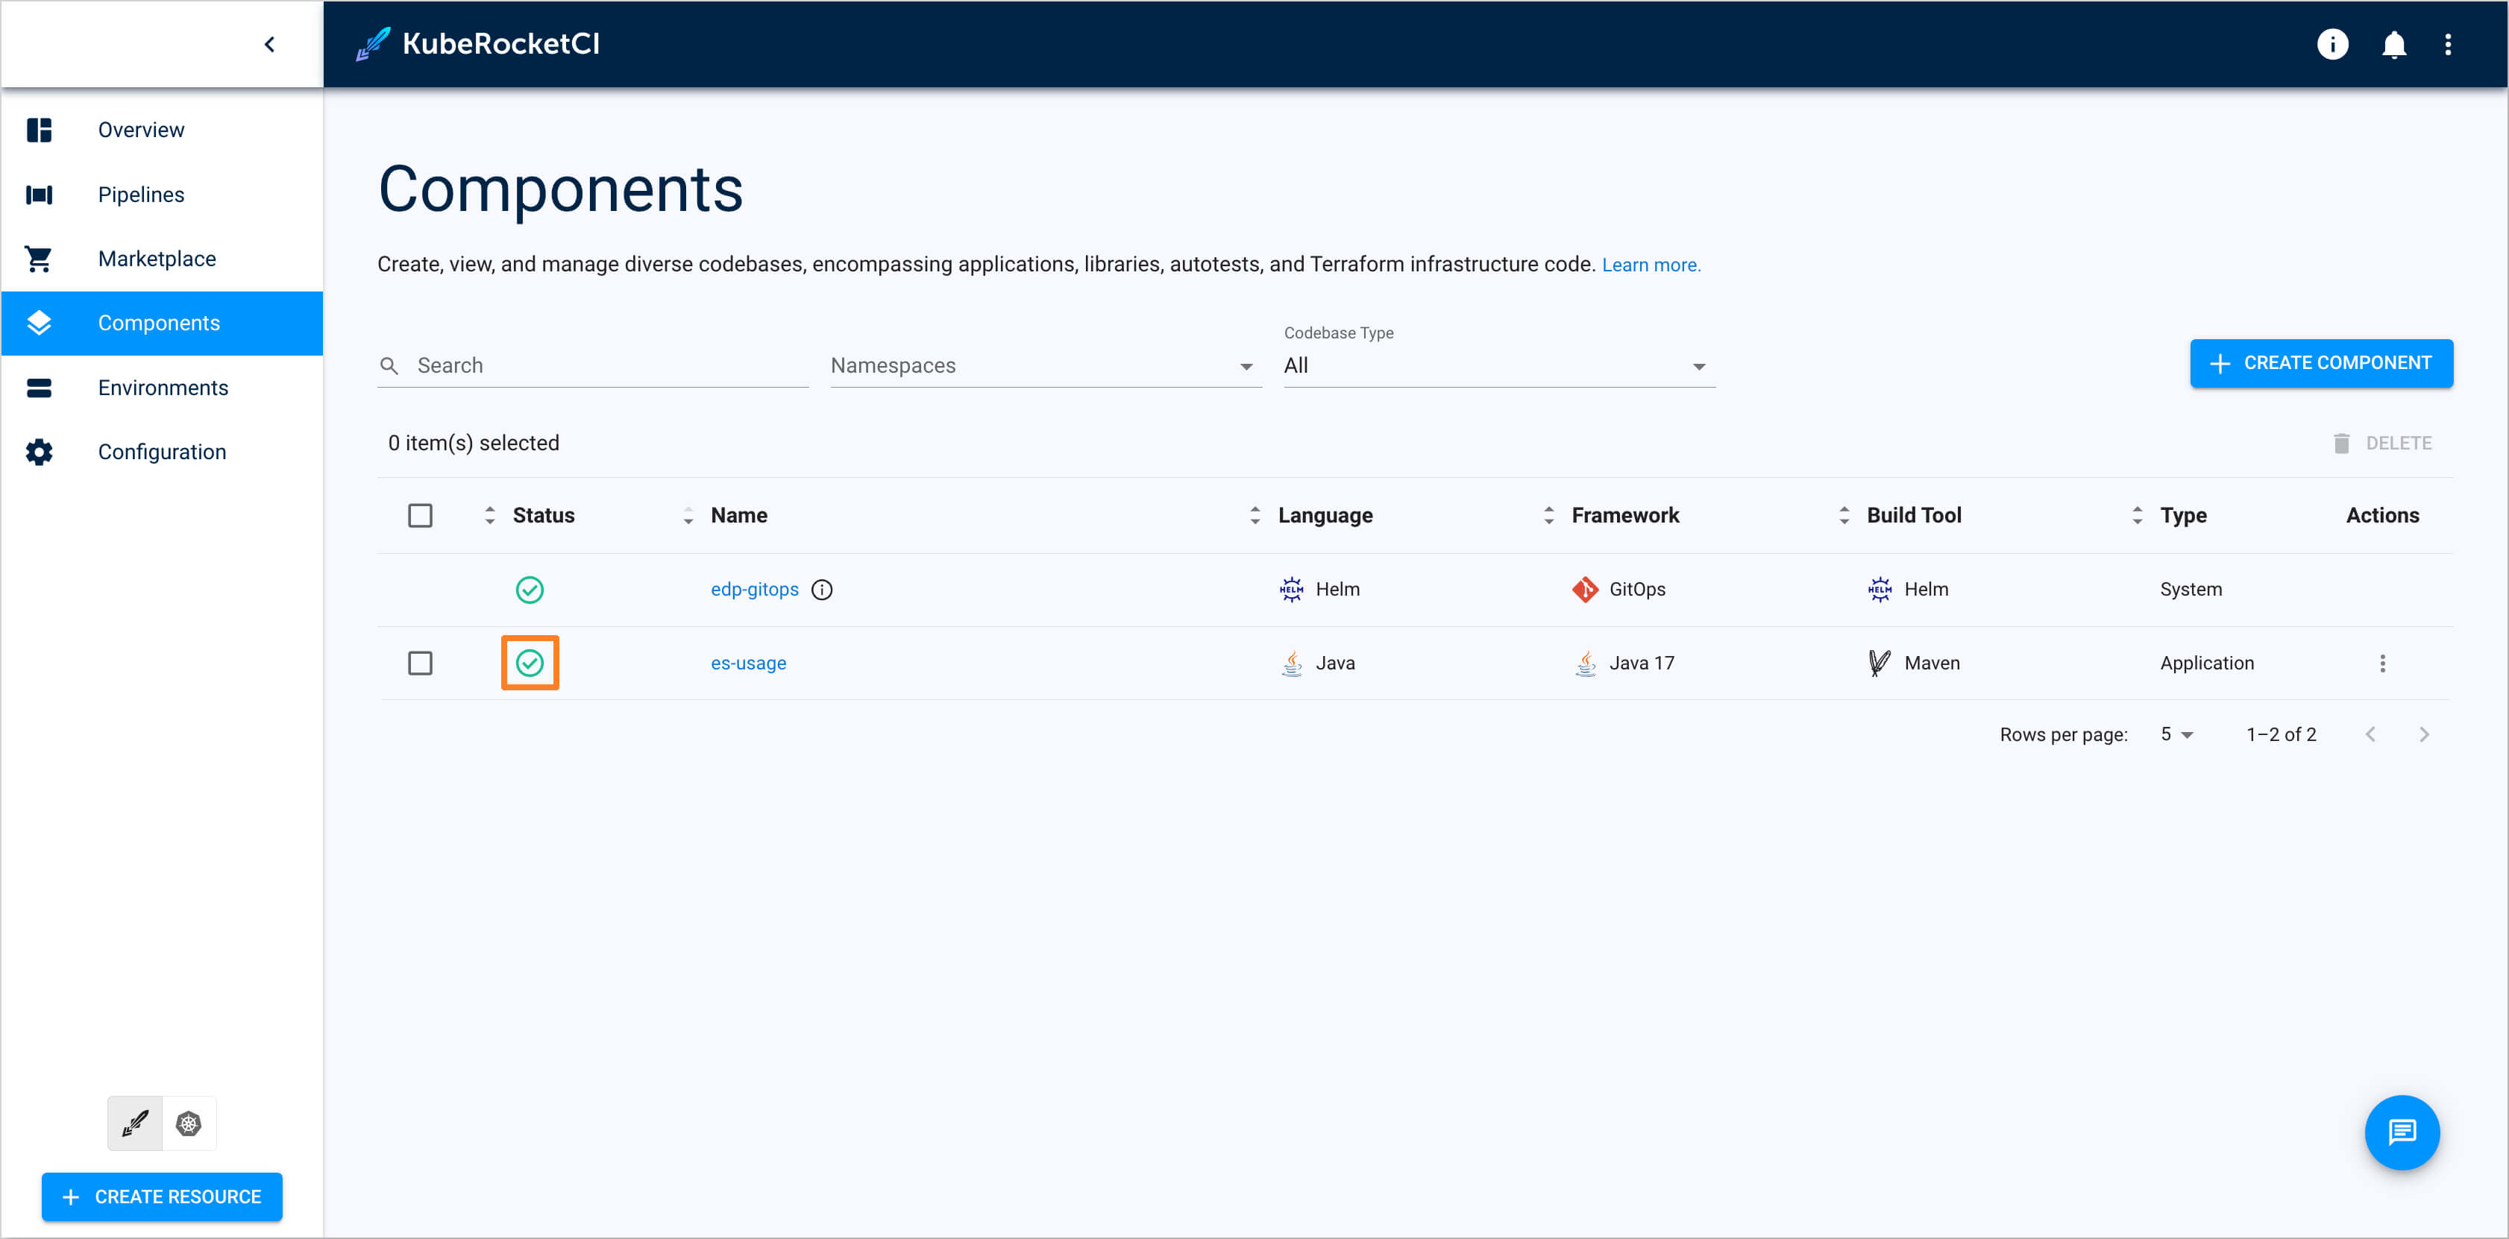Screen dimensions: 2509x1239
Task: Click the CREATE COMPONENT button
Action: pos(2322,363)
